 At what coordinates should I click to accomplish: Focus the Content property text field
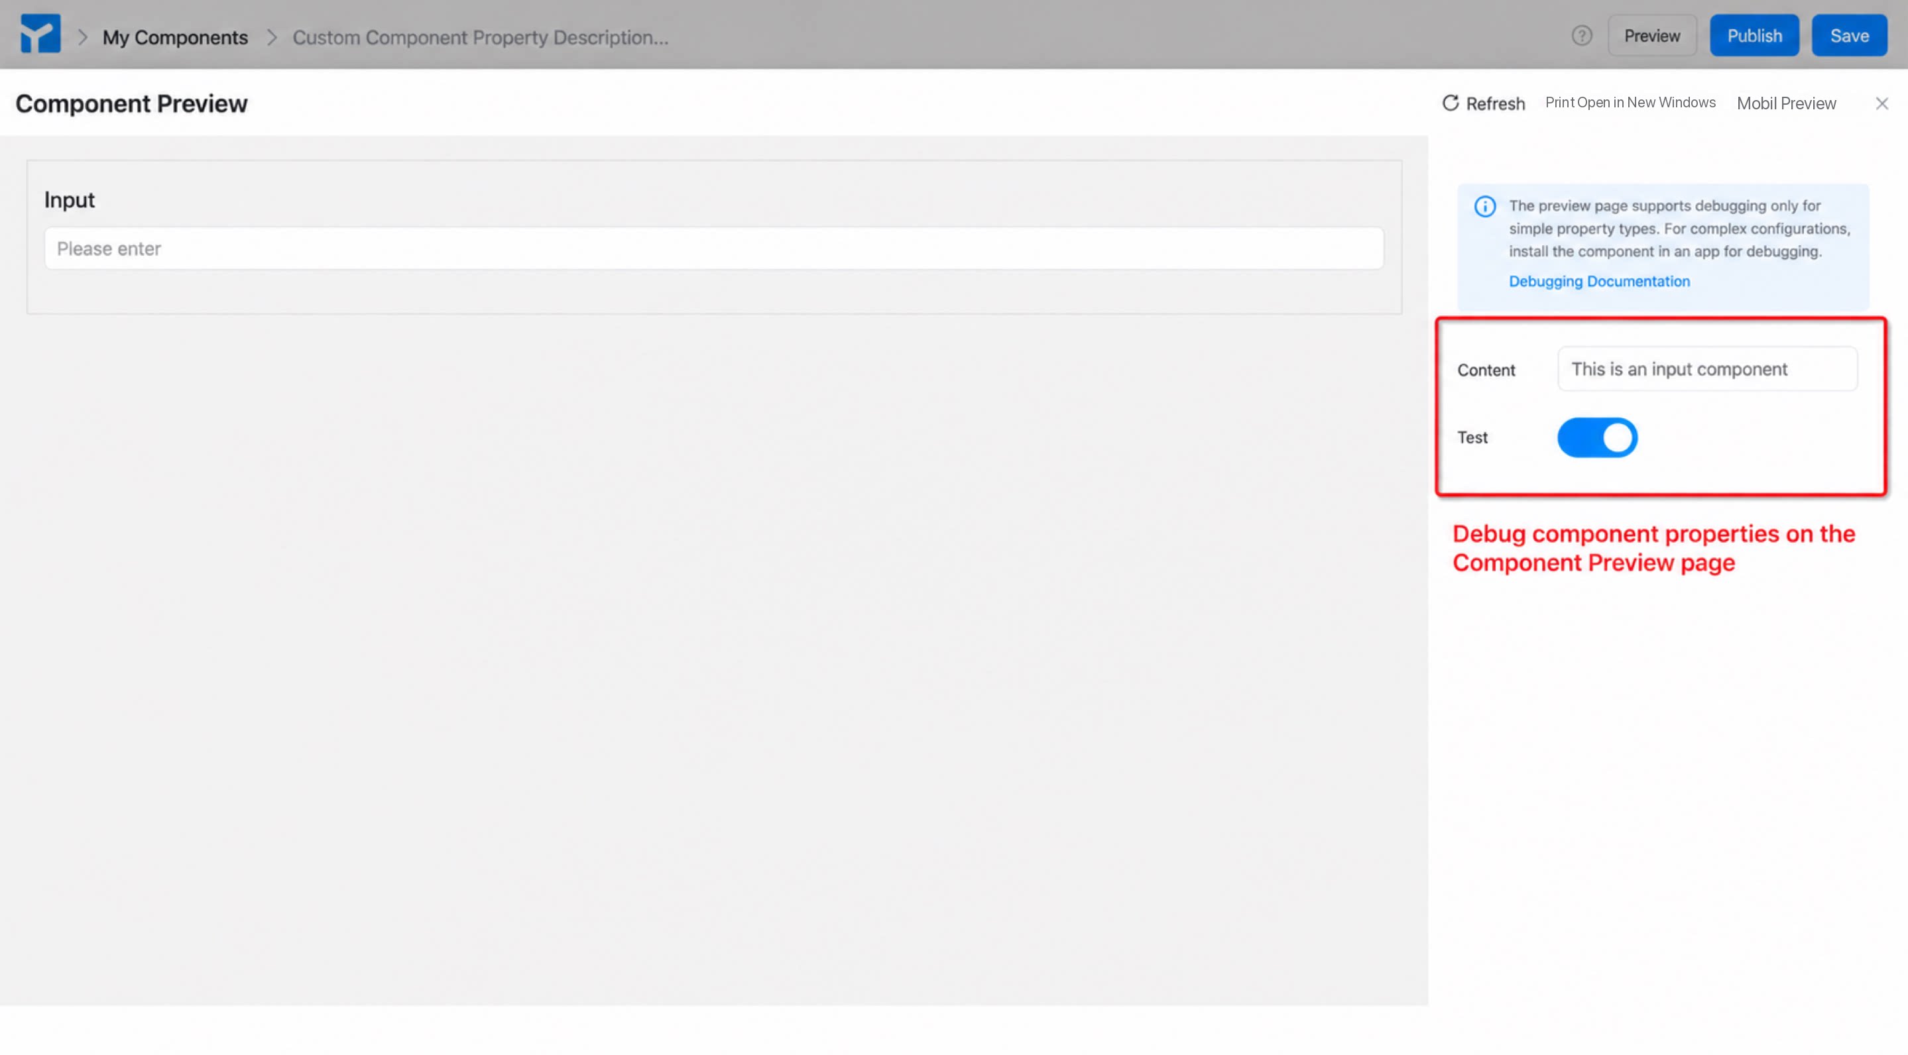pos(1707,368)
